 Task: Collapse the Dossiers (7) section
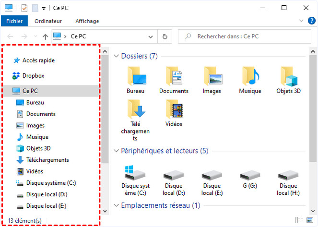[x=116, y=56]
